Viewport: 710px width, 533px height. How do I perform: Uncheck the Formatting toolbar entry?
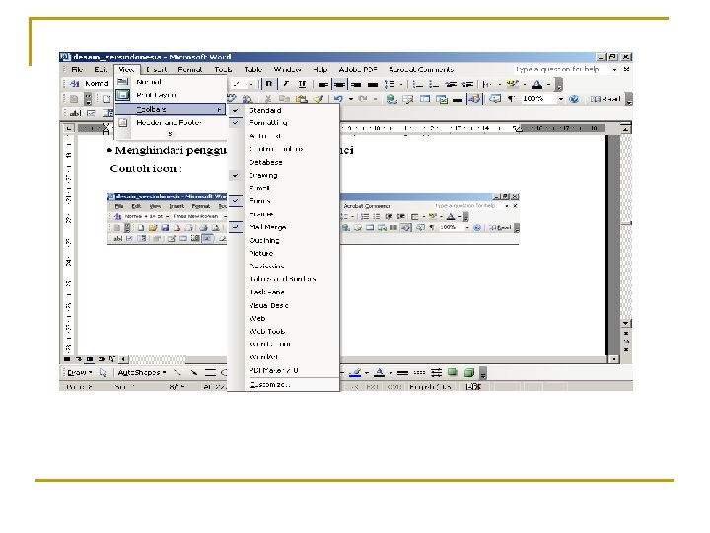coord(283,122)
